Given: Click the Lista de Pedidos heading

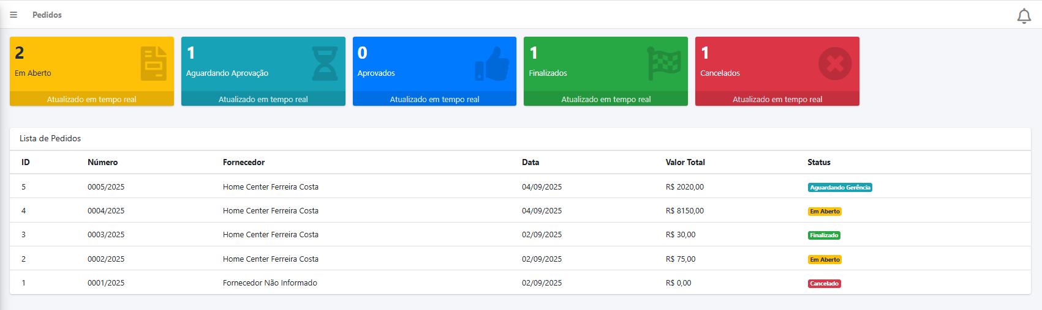Looking at the screenshot, I should 50,138.
